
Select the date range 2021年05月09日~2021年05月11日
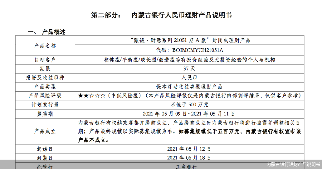pyautogui.click(x=189, y=114)
